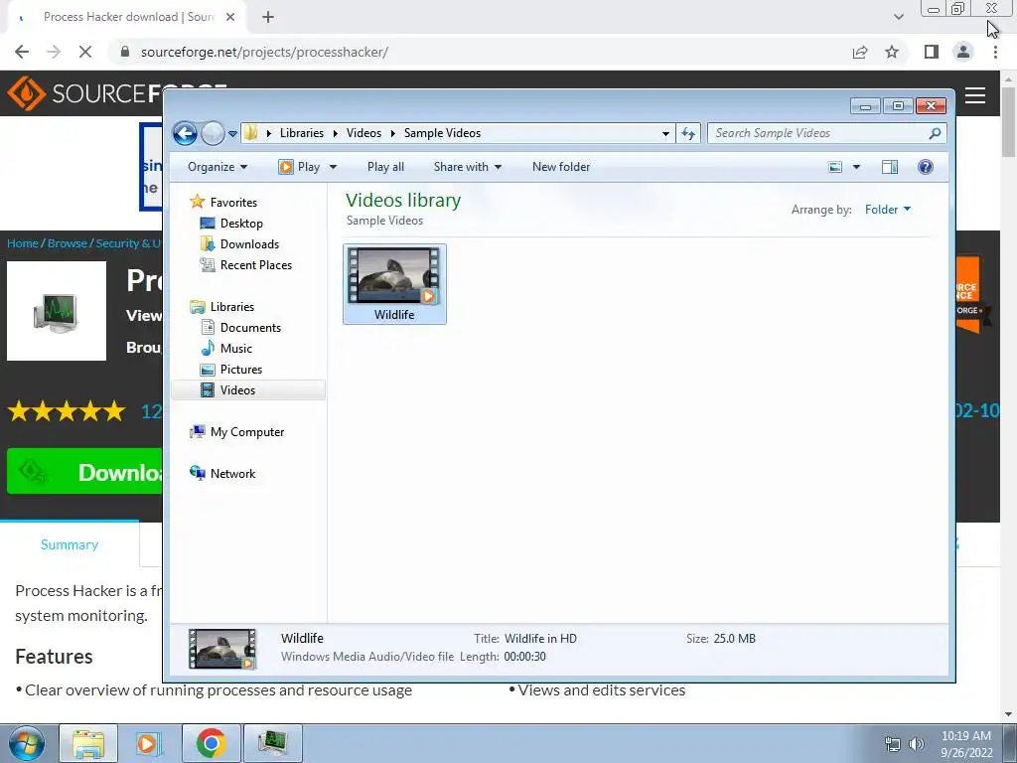Screen dimensions: 1017x763
Task: Select Videos in address breadcrumb
Action: (363, 133)
